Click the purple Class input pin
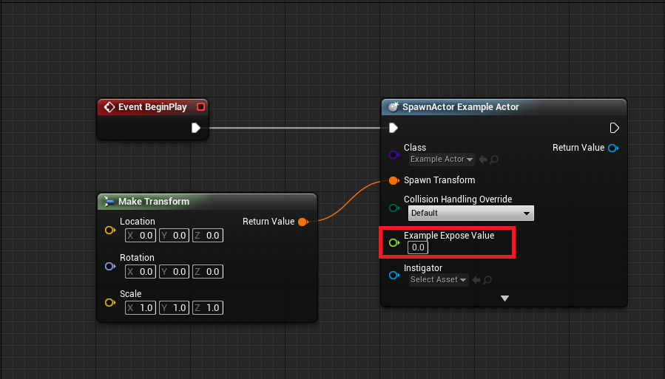This screenshot has height=379, width=665. tap(394, 154)
